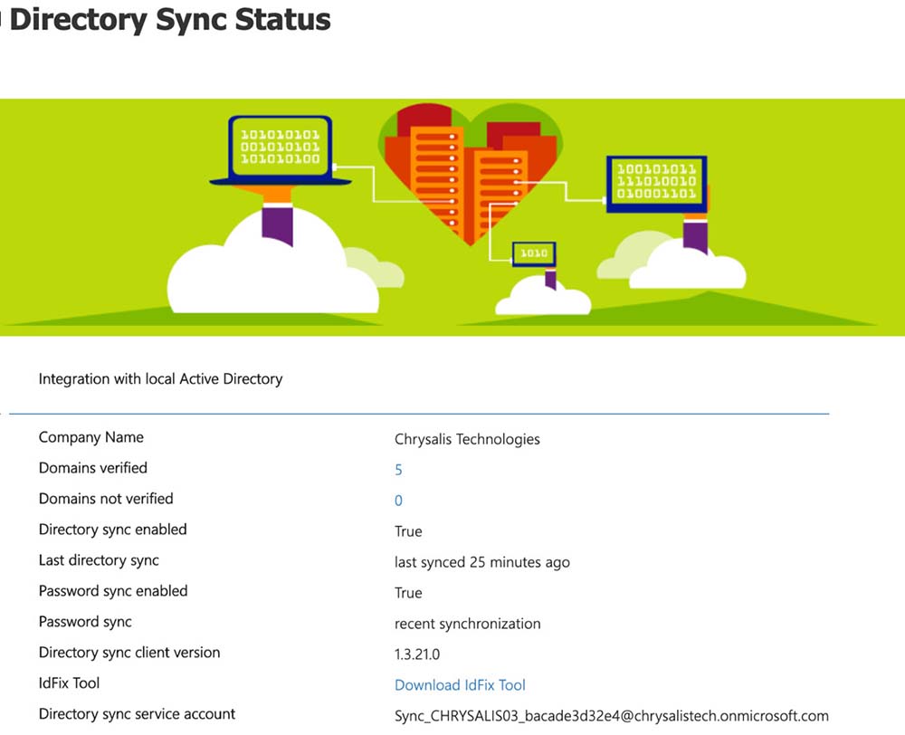Click the Directory Sync Status page heading

[169, 20]
